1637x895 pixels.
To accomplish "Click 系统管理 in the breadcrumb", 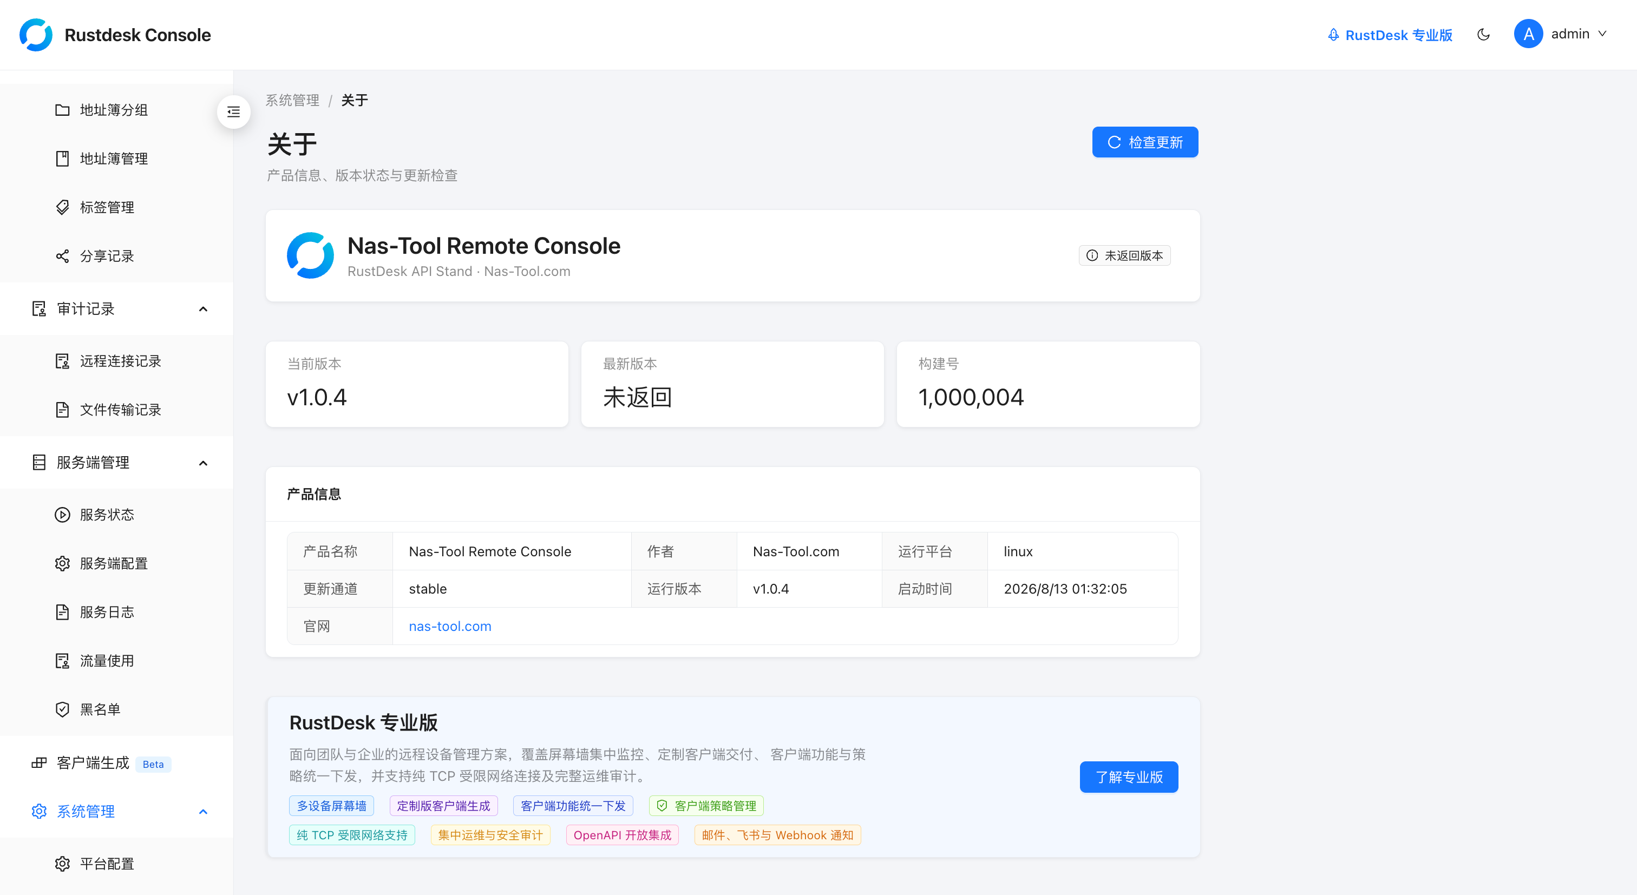I will point(292,100).
